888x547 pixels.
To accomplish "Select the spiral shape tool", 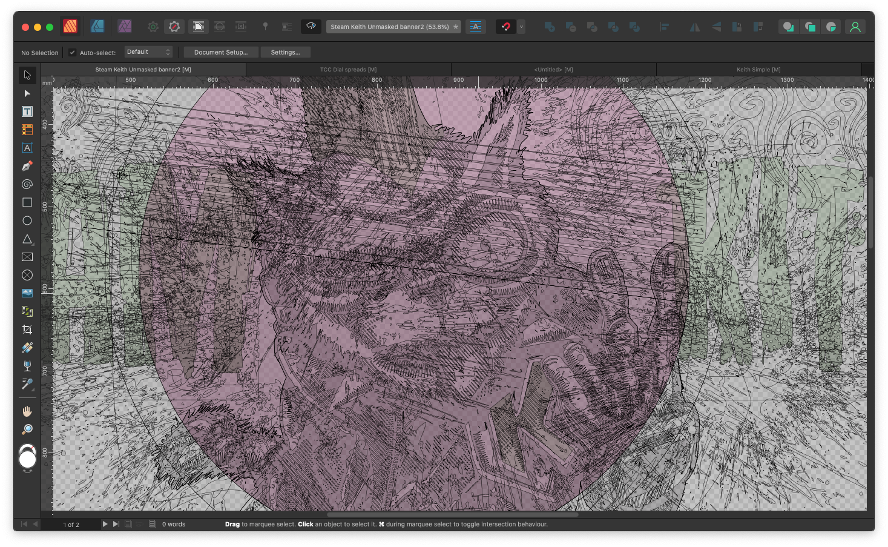I will coord(27,184).
